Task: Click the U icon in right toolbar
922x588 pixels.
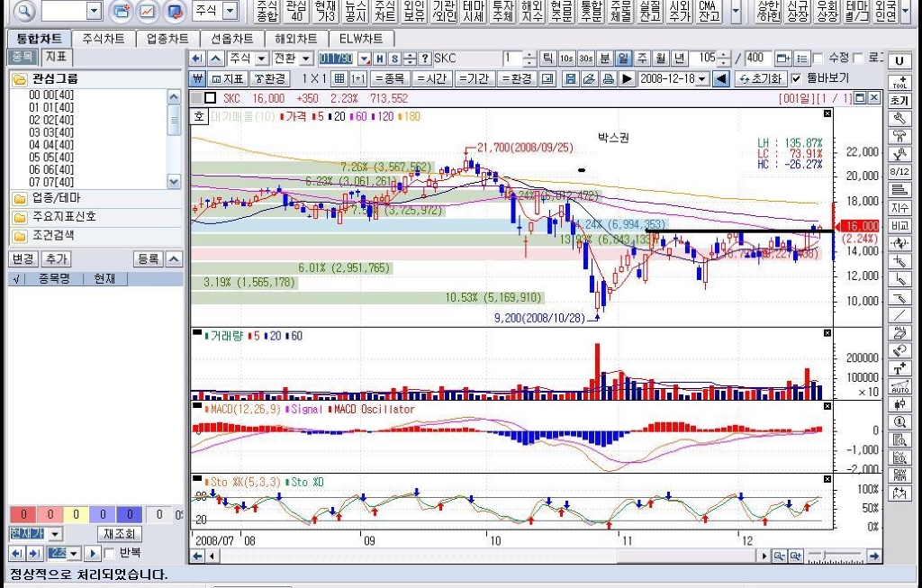Action: pos(899,61)
